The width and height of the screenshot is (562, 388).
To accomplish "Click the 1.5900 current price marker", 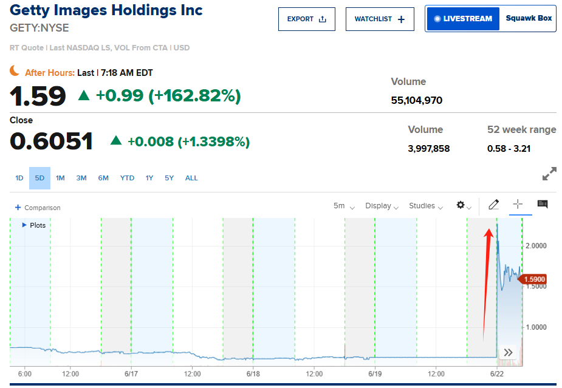I will pyautogui.click(x=532, y=279).
